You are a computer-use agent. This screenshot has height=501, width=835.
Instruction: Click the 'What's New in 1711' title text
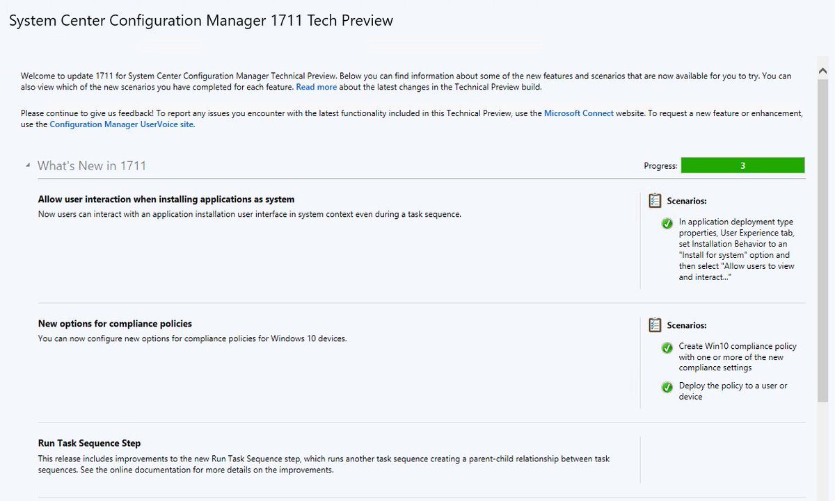(x=92, y=166)
